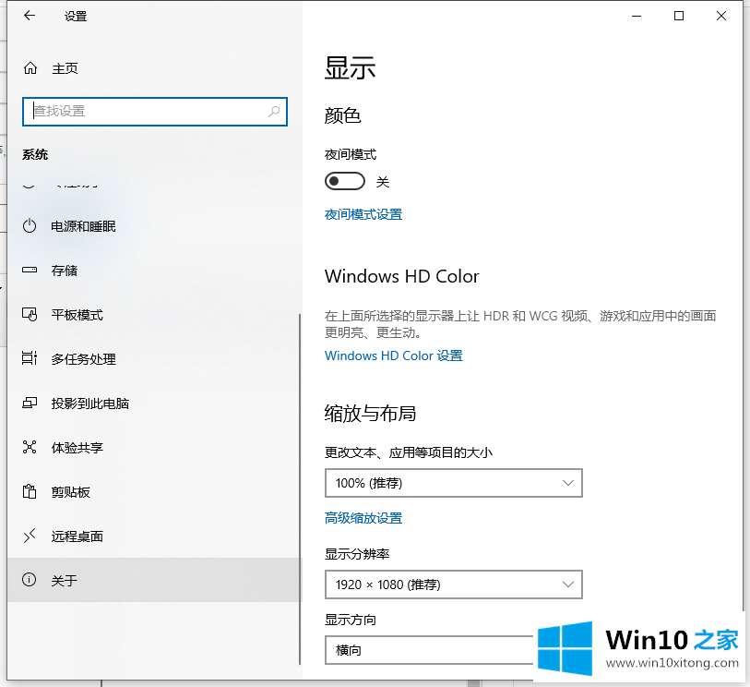
Task: Minimize the Settings window
Action: 637,16
